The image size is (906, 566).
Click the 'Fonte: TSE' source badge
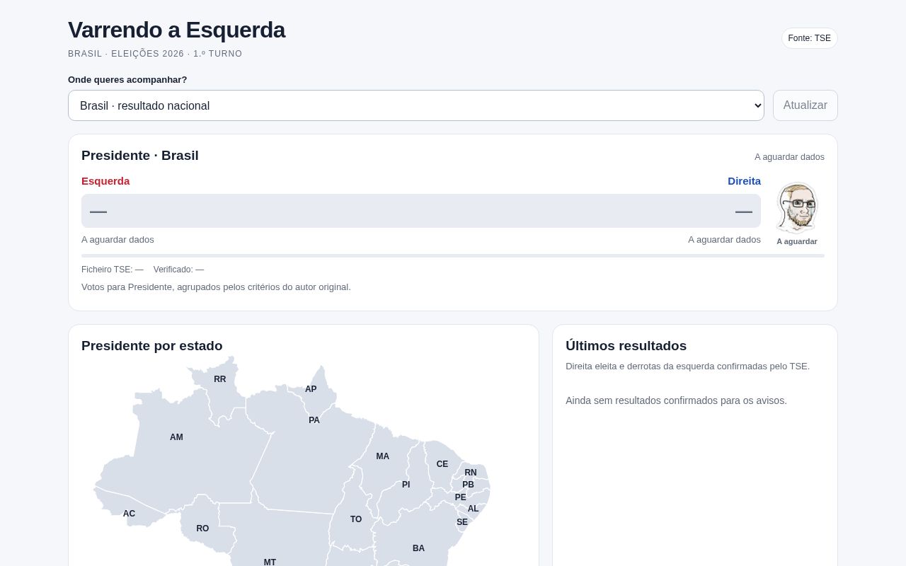810,38
